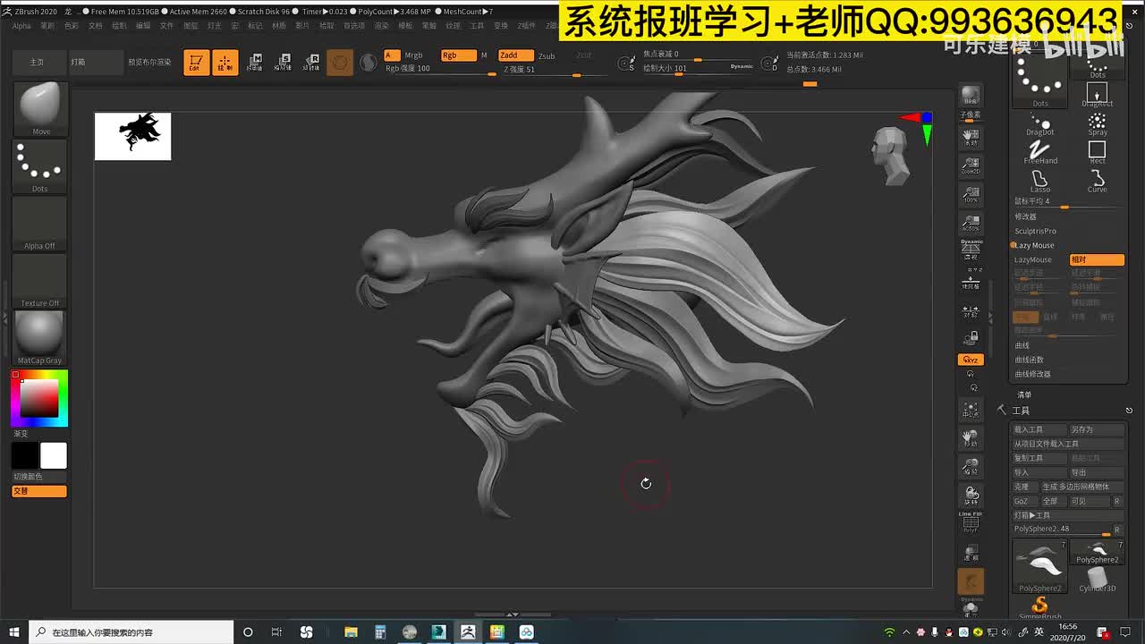Pick the Spray stroke type
The height and width of the screenshot is (644, 1145).
coord(1097,123)
